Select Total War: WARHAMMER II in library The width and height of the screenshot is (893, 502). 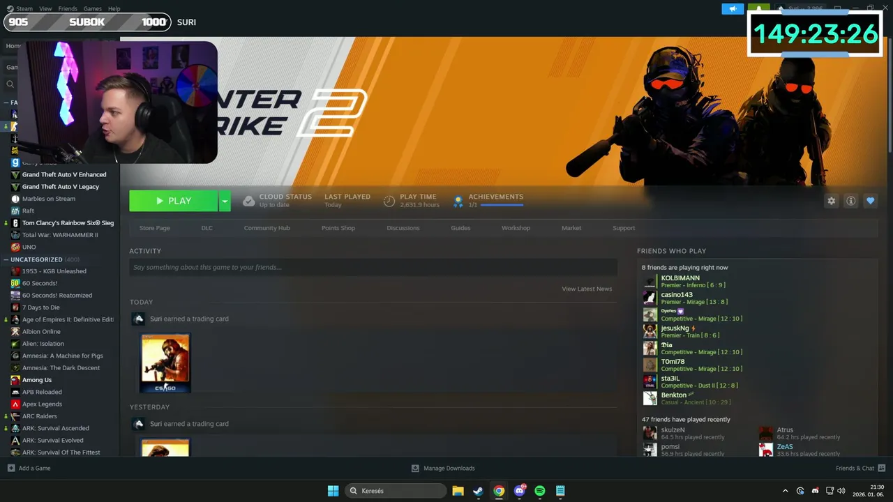click(x=60, y=235)
